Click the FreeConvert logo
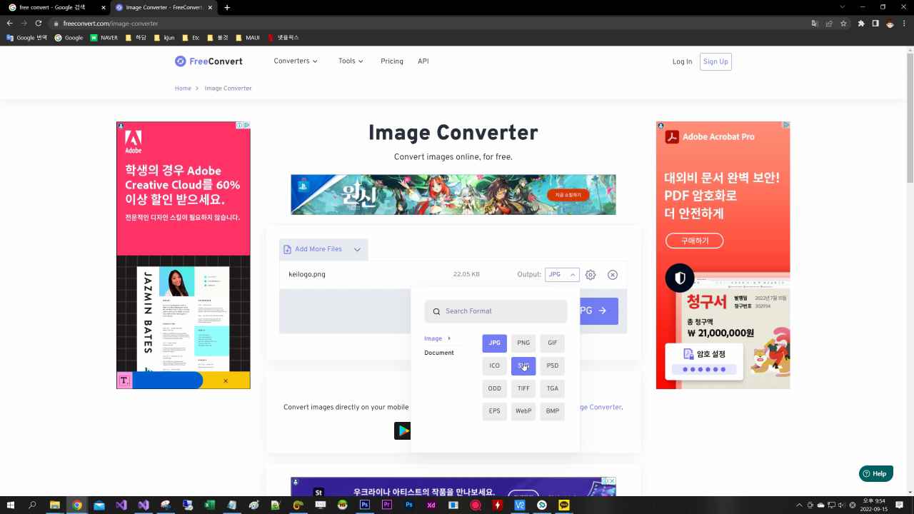The height and width of the screenshot is (514, 914). coord(209,61)
